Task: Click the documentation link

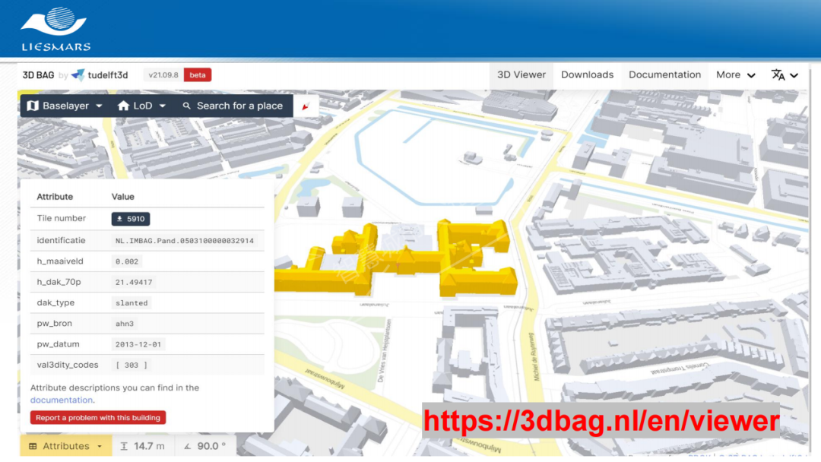Action: tap(62, 400)
